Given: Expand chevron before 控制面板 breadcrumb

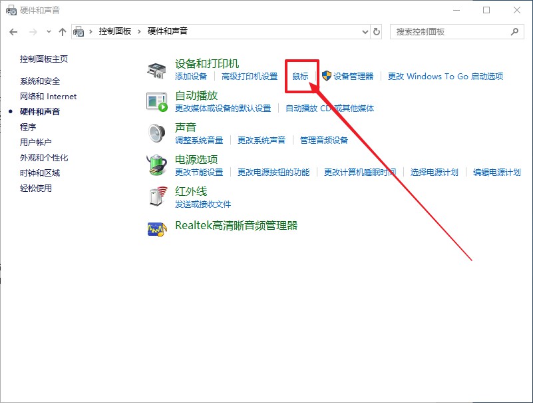Looking at the screenshot, I should (x=90, y=32).
